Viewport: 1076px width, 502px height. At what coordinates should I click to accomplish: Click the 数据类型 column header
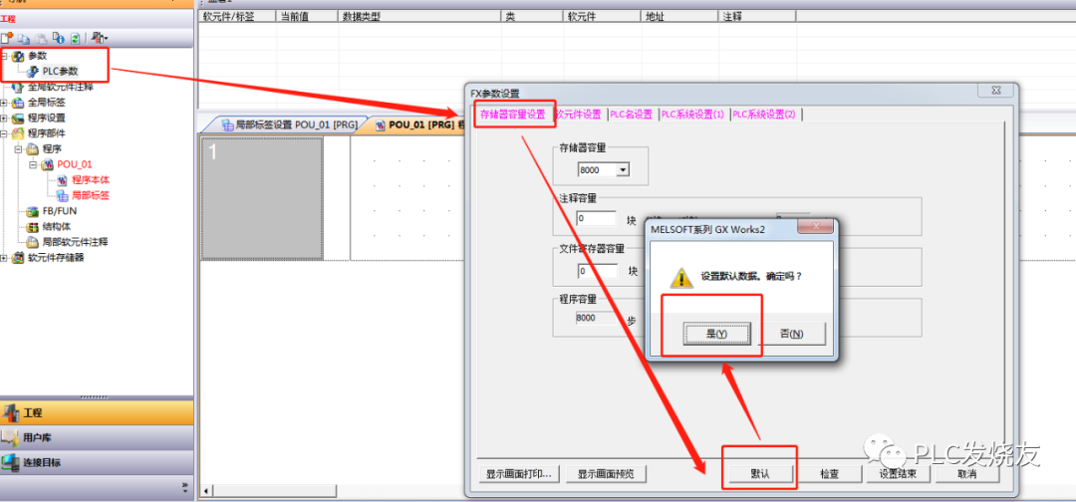[419, 16]
